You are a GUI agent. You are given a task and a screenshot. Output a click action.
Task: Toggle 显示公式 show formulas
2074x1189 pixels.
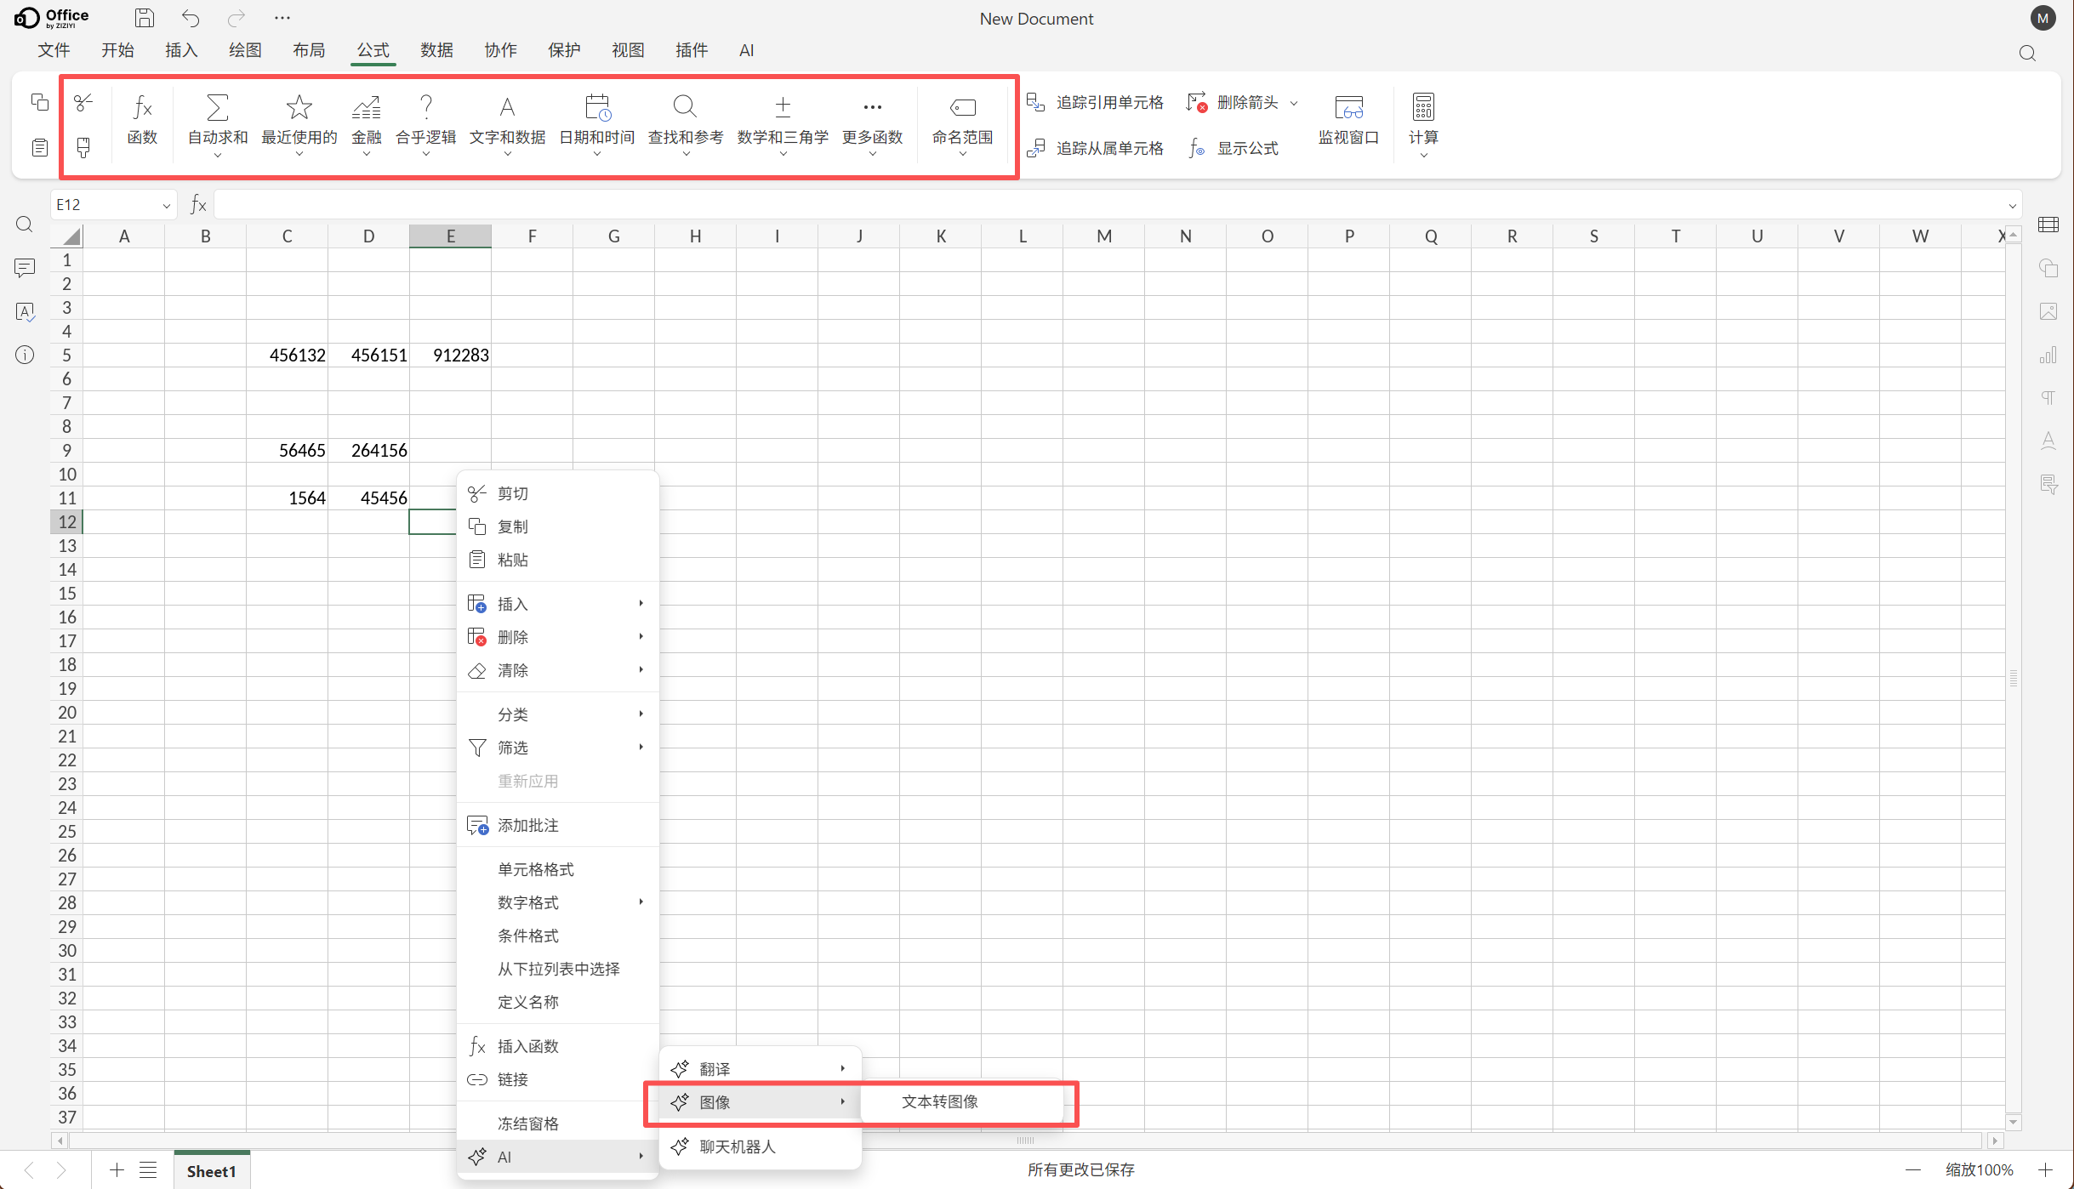[x=1234, y=148]
